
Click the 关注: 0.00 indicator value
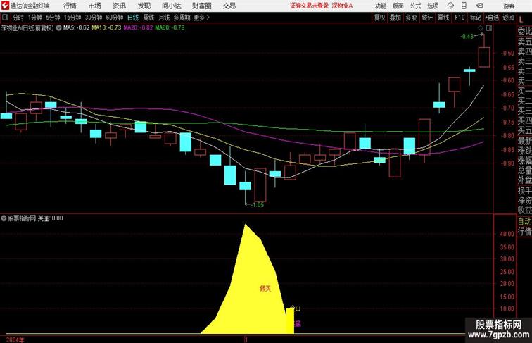pyautogui.click(x=50, y=218)
